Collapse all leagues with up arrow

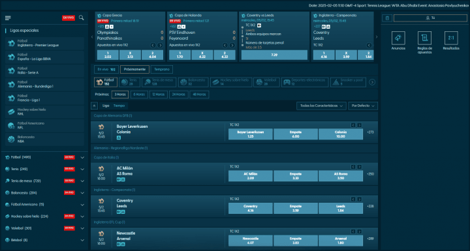pyautogui.click(x=94, y=106)
